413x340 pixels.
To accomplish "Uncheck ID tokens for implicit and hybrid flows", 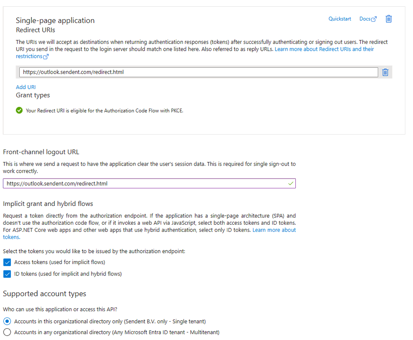I will [x=7, y=274].
